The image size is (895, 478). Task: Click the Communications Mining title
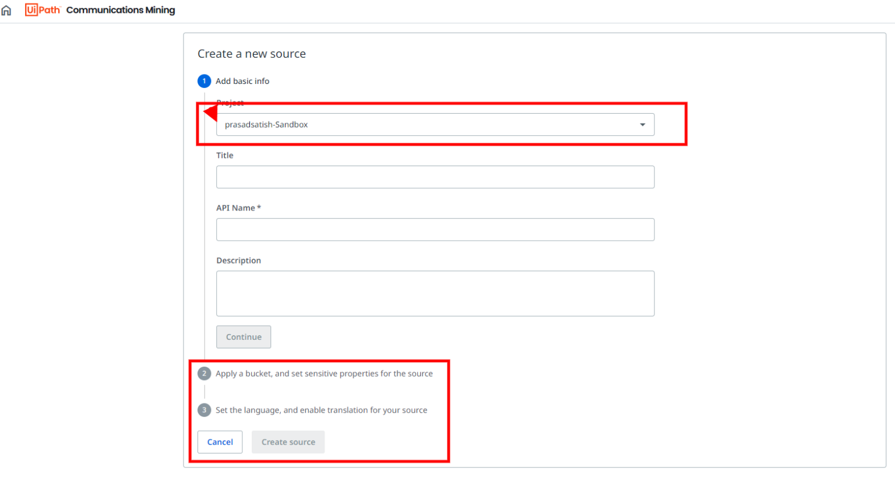pyautogui.click(x=121, y=10)
